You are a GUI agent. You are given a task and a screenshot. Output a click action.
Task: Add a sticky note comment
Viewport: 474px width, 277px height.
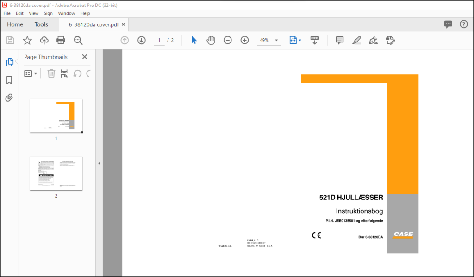(x=339, y=40)
